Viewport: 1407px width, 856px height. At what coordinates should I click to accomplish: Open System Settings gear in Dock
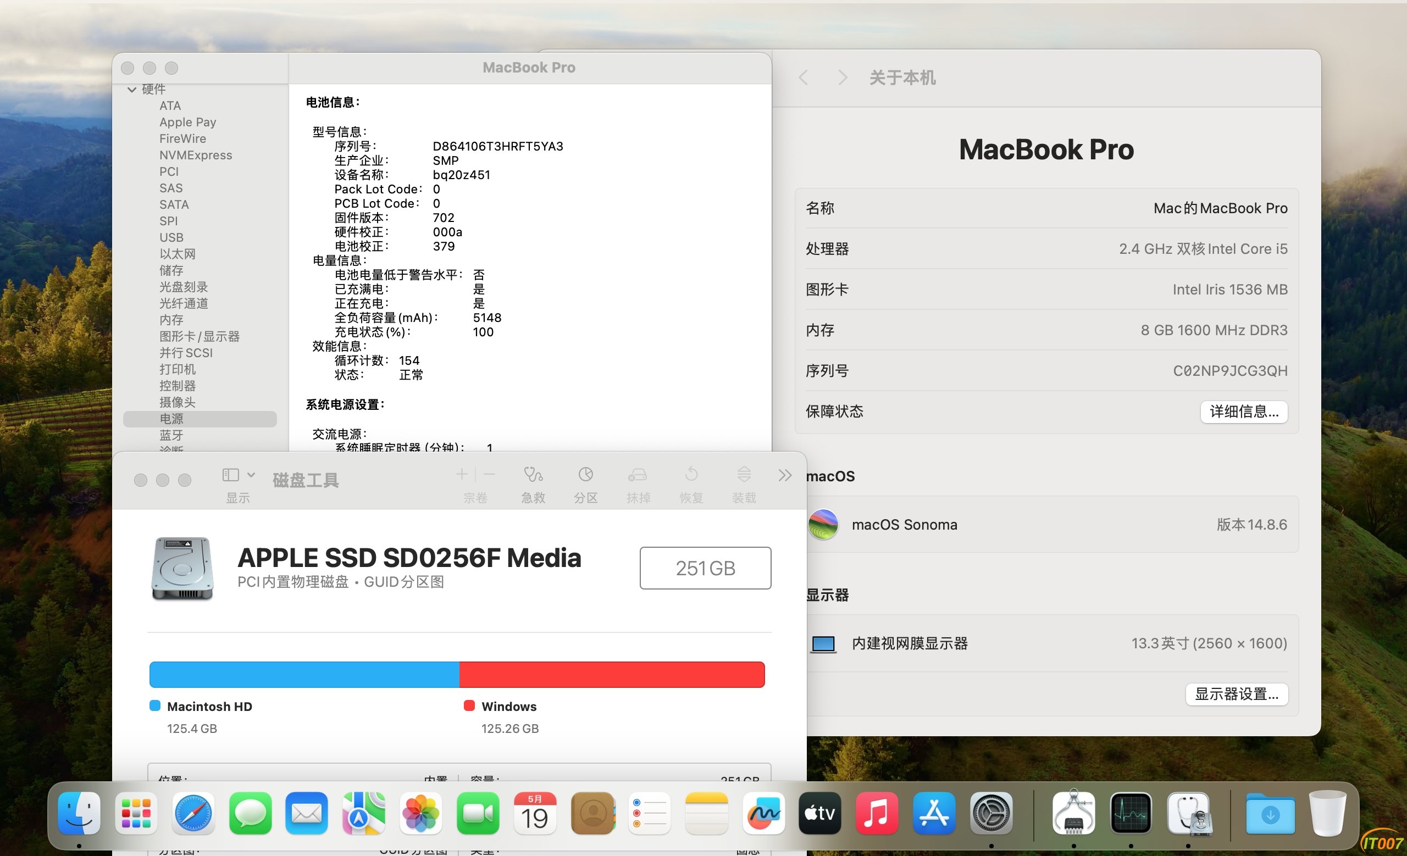(x=991, y=813)
